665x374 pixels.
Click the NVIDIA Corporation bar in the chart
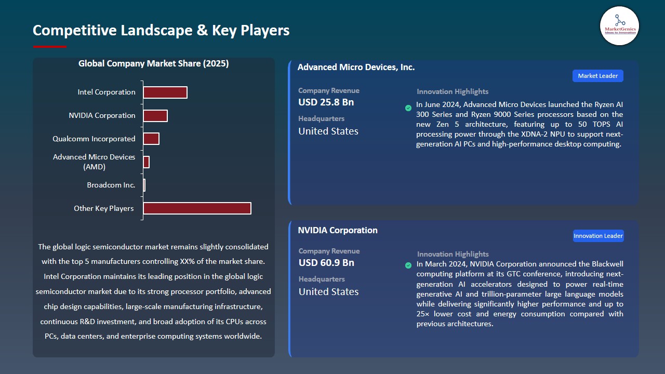point(155,115)
